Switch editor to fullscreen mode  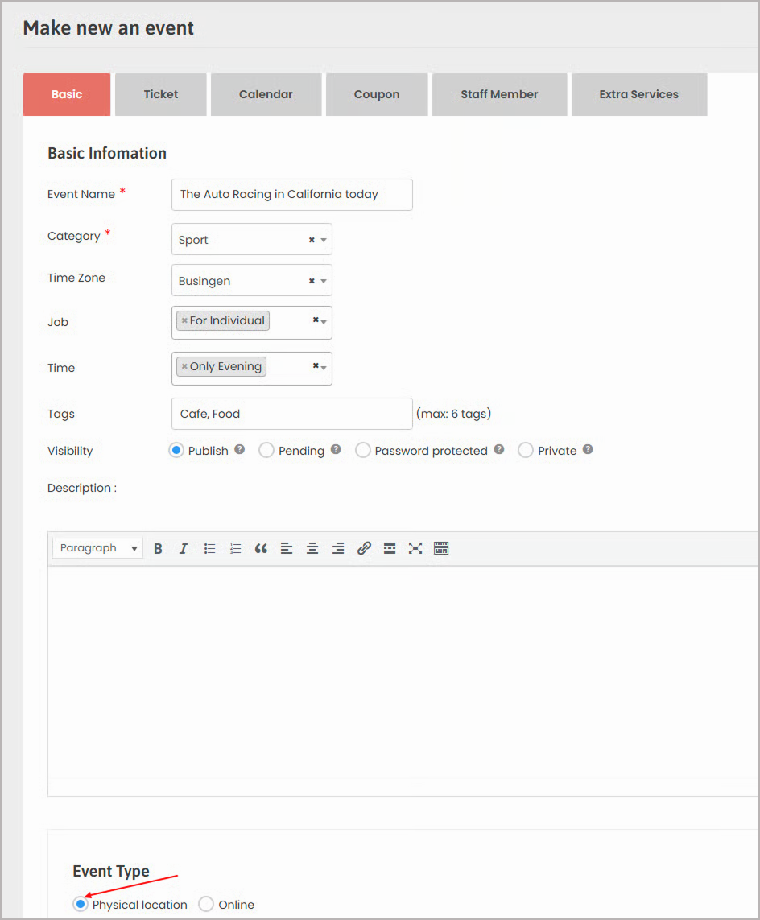[415, 548]
